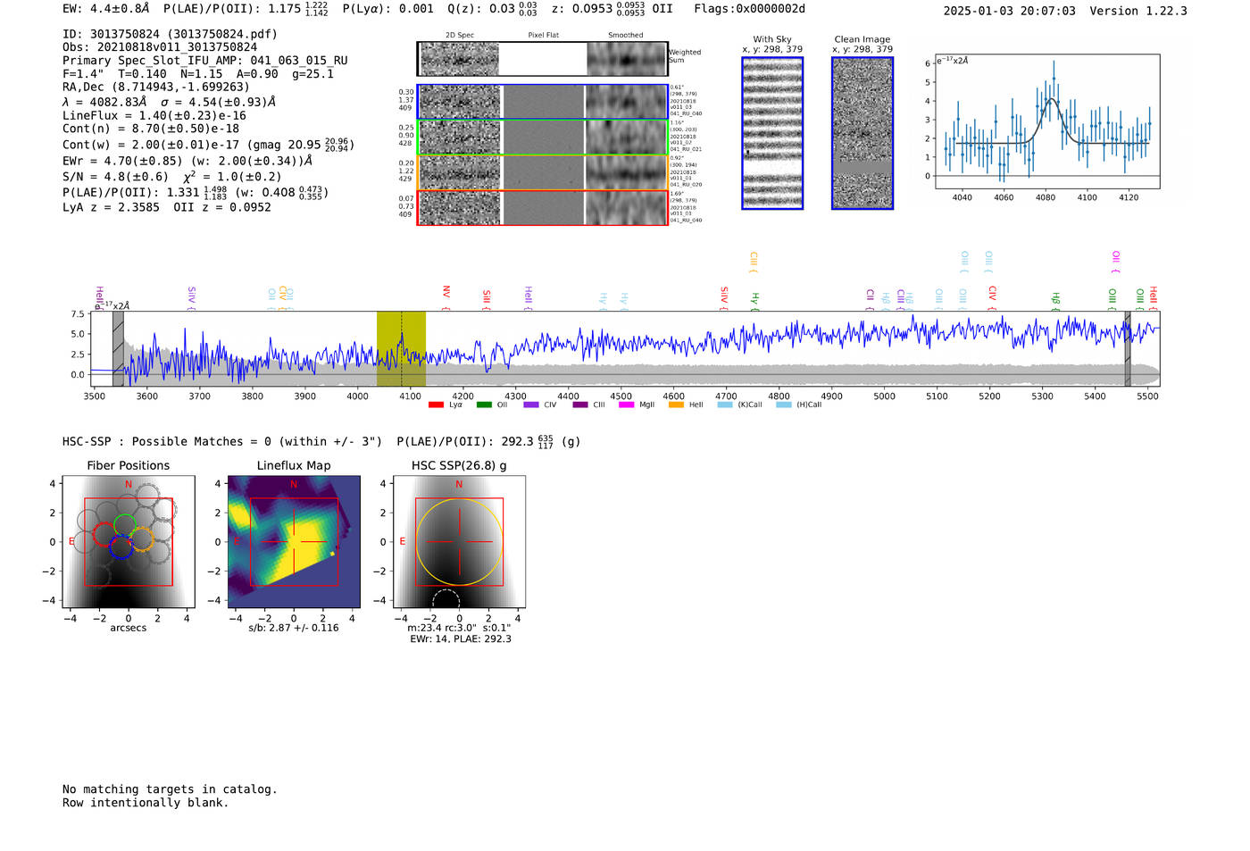1250x851 pixels.
Task: Open the Clean Image cutout
Action: point(862,133)
